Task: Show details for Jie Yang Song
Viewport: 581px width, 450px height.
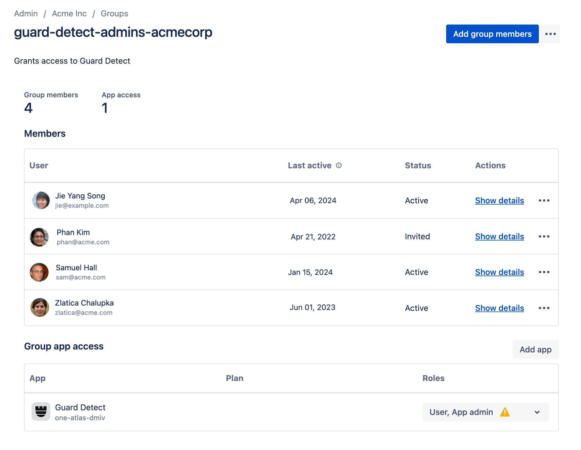Action: (499, 200)
